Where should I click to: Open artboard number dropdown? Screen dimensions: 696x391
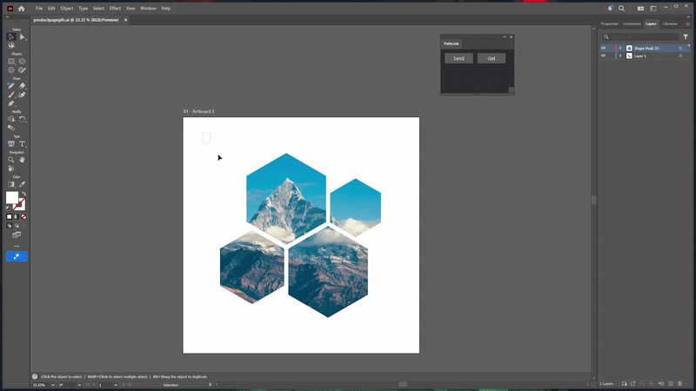tap(116, 385)
